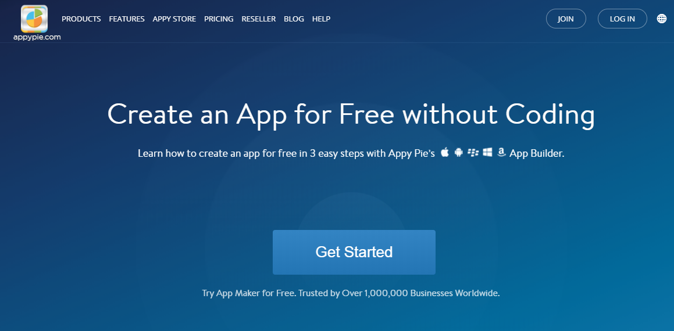This screenshot has height=331, width=674.
Task: Click the LOG IN button
Action: (x=622, y=19)
